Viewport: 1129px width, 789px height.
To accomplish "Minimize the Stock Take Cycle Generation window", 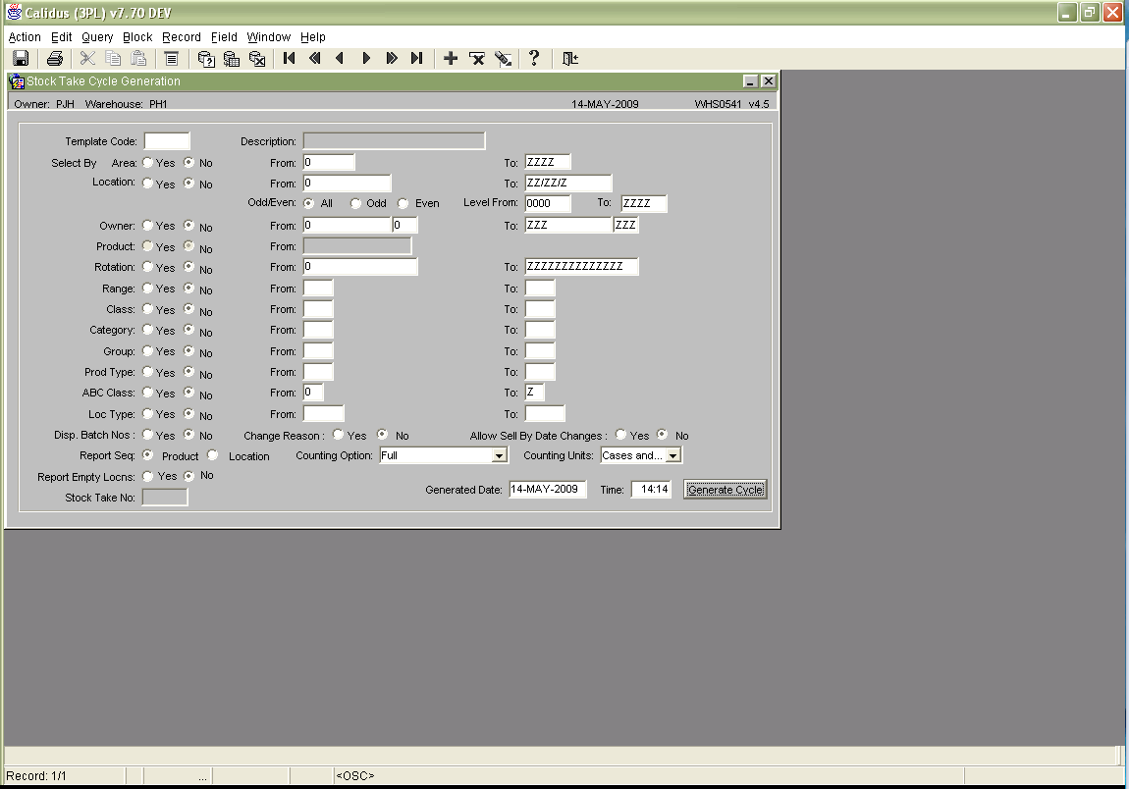I will [x=750, y=81].
